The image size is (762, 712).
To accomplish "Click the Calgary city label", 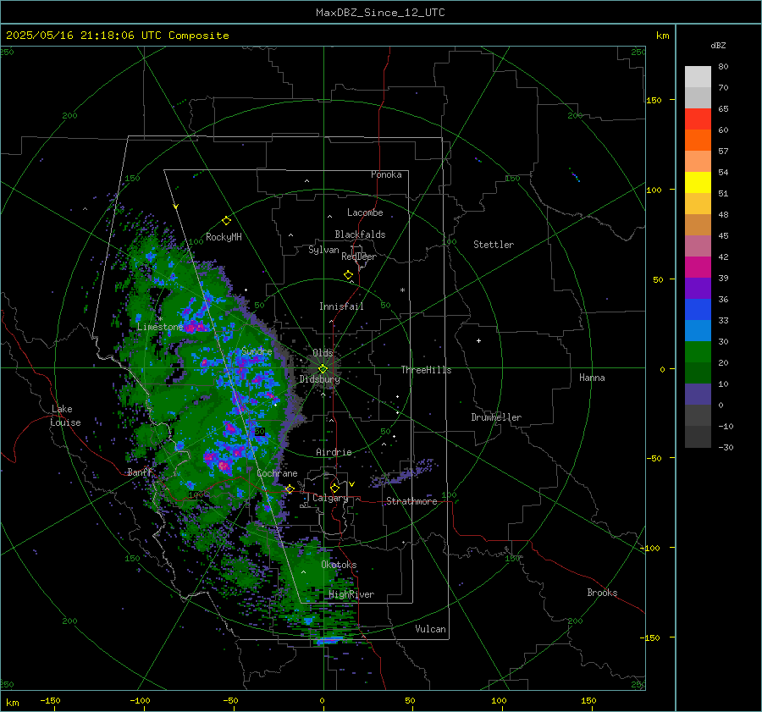I will pos(330,498).
